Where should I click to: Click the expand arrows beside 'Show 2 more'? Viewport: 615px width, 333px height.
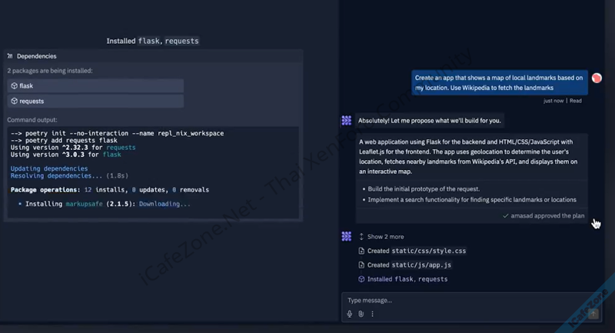tap(362, 237)
